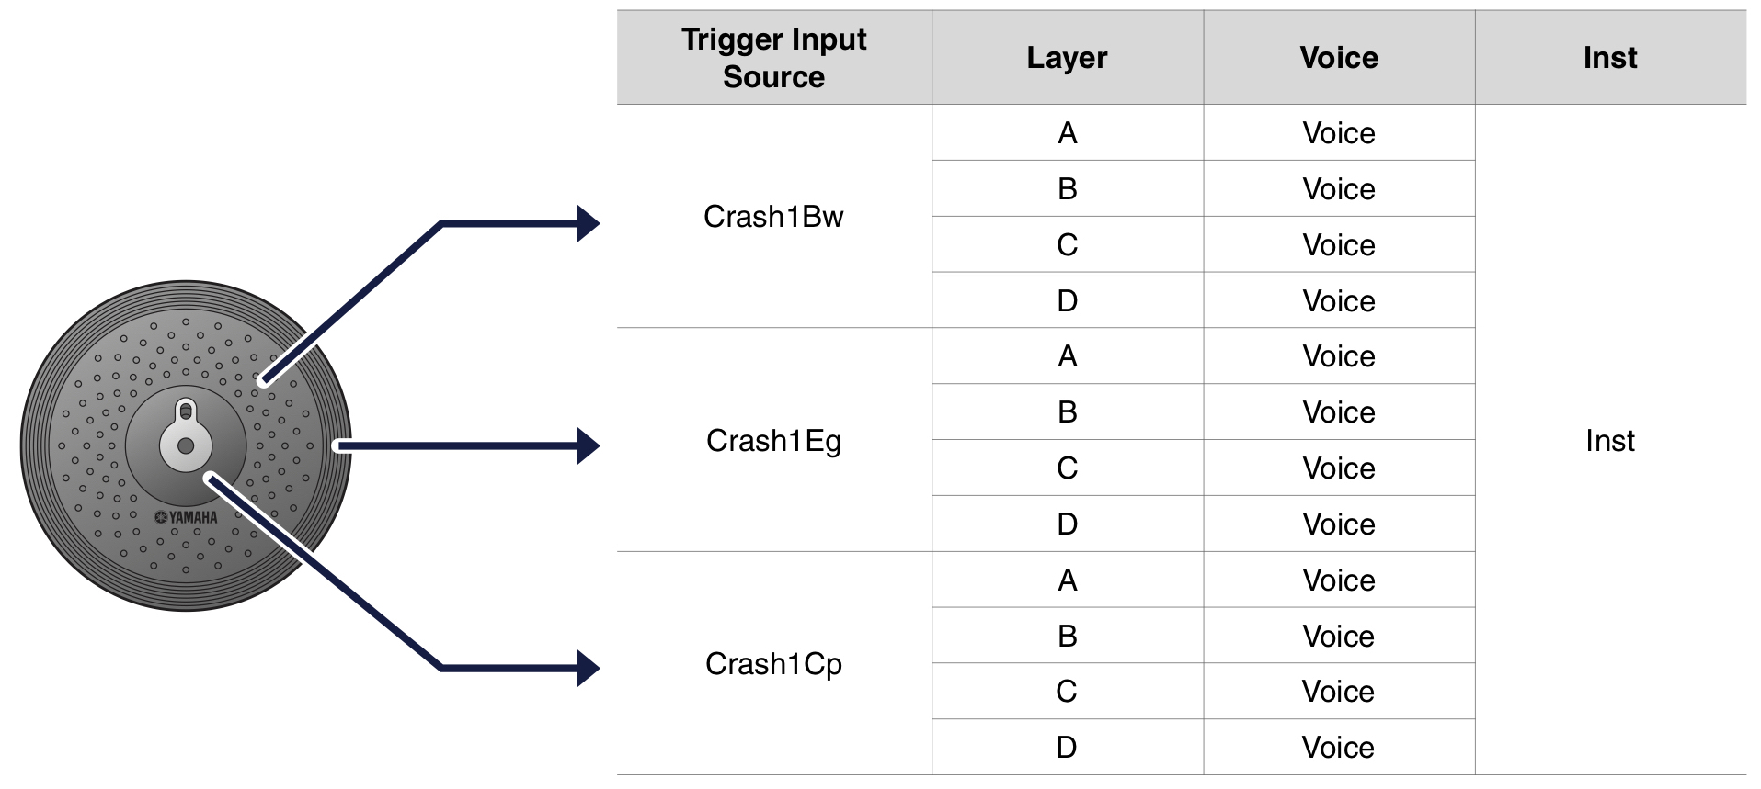This screenshot has width=1761, height=789.
Task: Click the Voice cell for Crash1Cp layer A
Action: click(1338, 580)
